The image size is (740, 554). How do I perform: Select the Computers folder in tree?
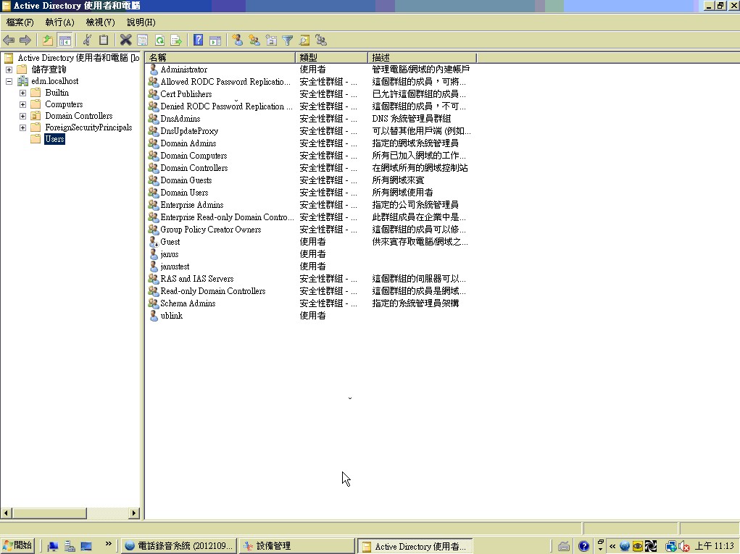pos(64,104)
